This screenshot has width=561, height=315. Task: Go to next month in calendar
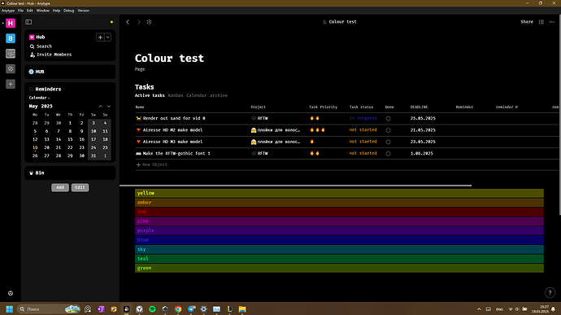click(x=109, y=107)
